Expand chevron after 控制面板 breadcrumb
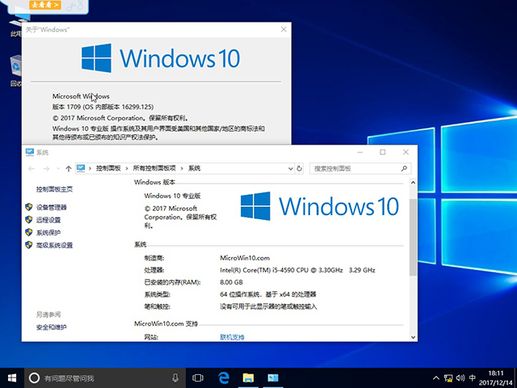This screenshot has width=517, height=388. tap(127, 169)
